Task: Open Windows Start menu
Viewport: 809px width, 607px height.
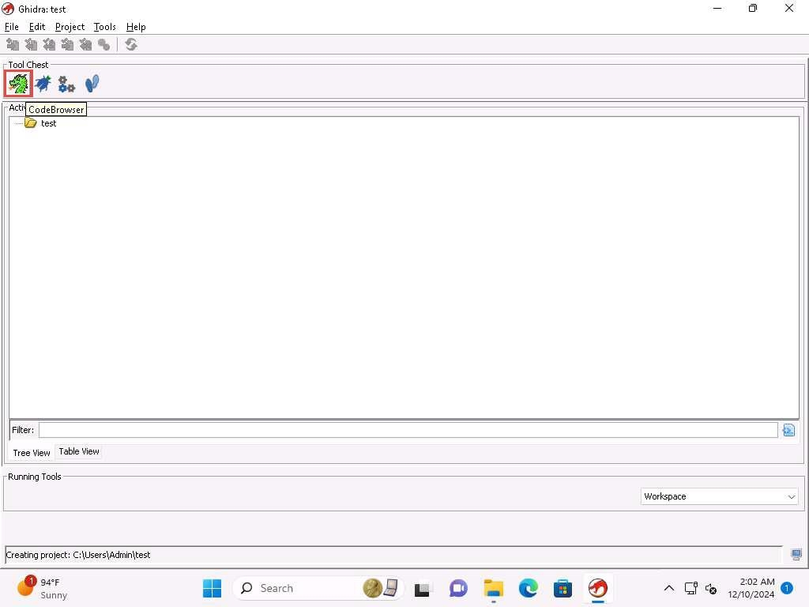Action: (x=212, y=588)
